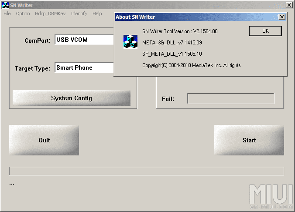
Task: Open the ComPort USB VCOM dropdown
Action: pos(84,40)
